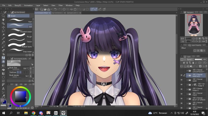Screen dimensions: 208x116
Task: Open the save options dropdown arrow in command bar
Action: [x=51, y=9]
